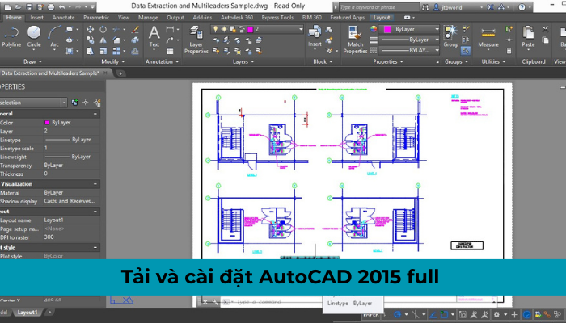This screenshot has width=566, height=323.
Task: Click the magenta layer color swatch
Action: click(x=250, y=30)
